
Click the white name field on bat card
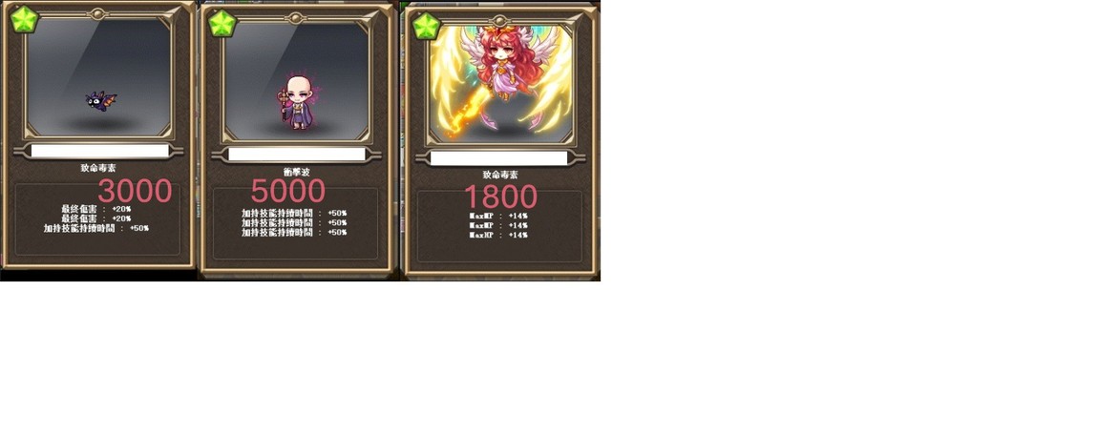point(99,151)
